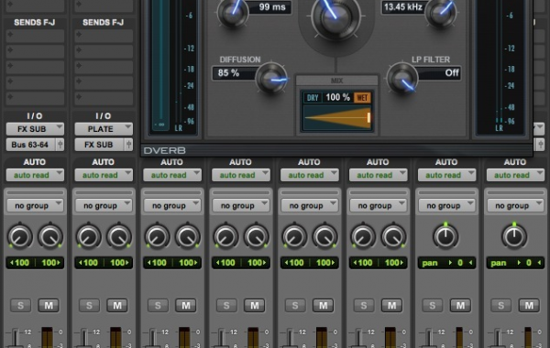This screenshot has height=348, width=550.
Task: Open output window icon beside FX SUB output on PLATE strip
Action: pyautogui.click(x=128, y=145)
